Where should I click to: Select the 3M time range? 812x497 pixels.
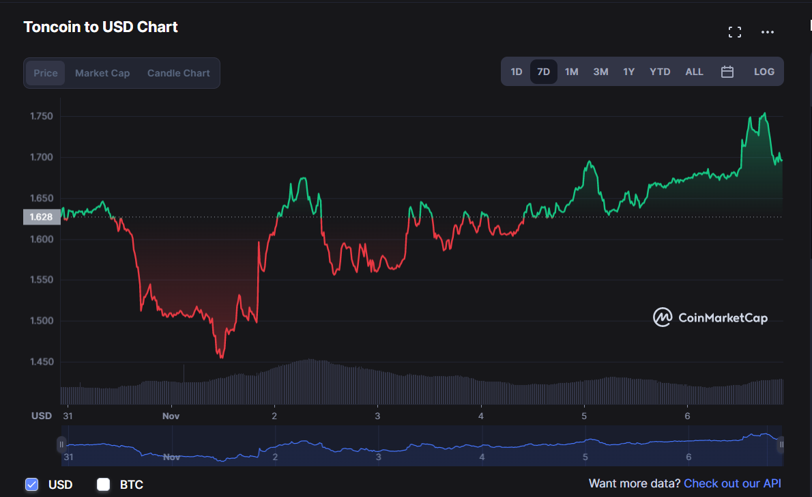[600, 72]
